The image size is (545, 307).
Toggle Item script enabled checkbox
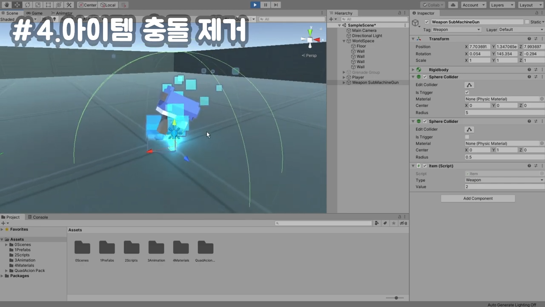[x=425, y=166]
